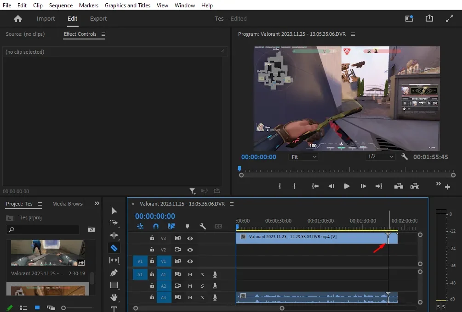Go to In point in Program monitor
462x312 pixels.
315,186
